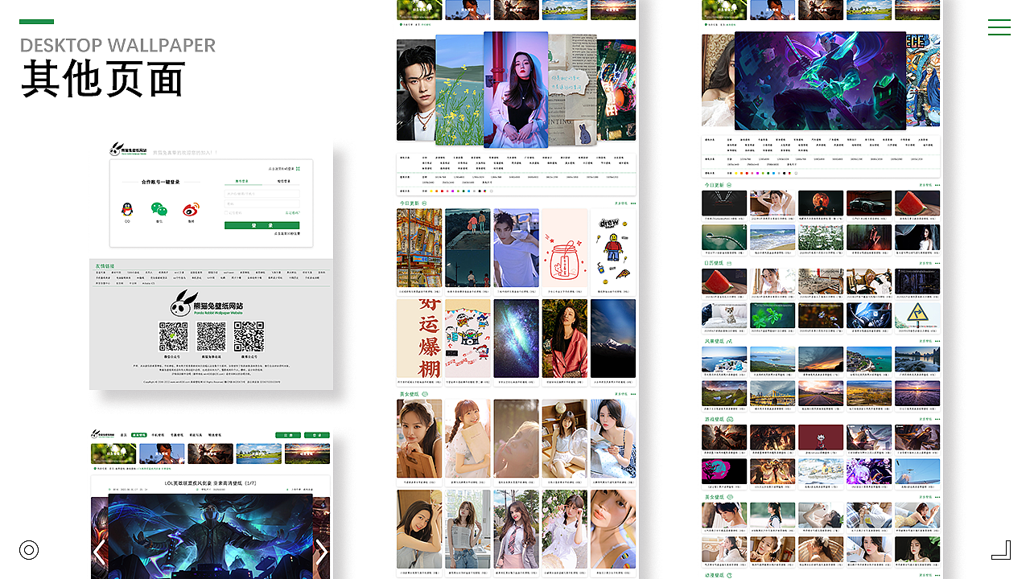Click the 友情链接 heading in footer
This screenshot has height=579, width=1030.
pyautogui.click(x=105, y=265)
